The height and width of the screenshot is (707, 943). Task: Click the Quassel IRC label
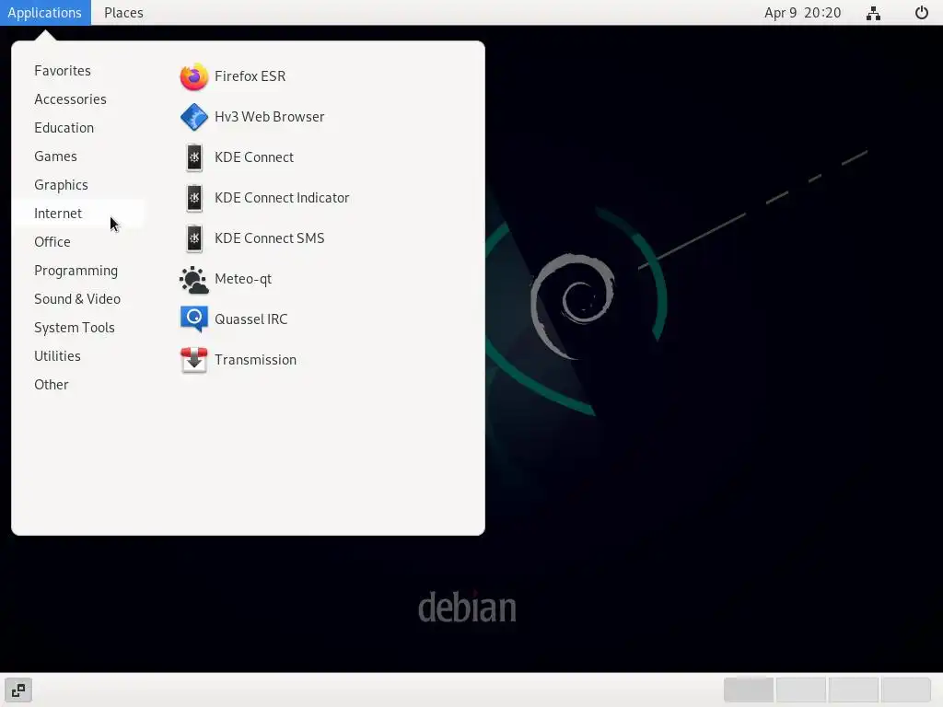(x=250, y=319)
